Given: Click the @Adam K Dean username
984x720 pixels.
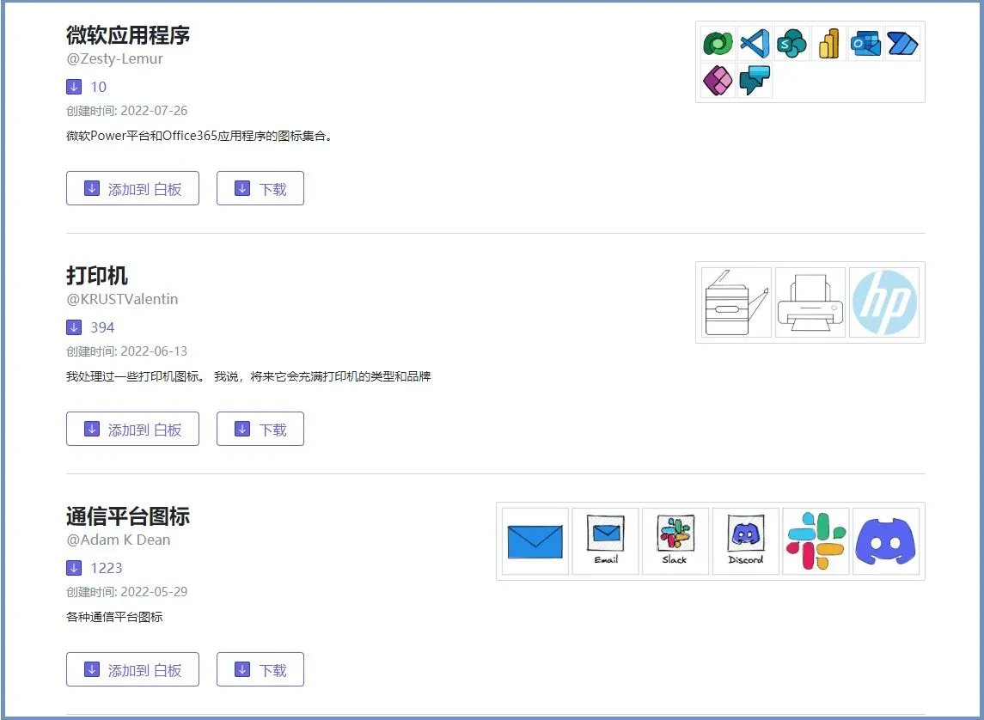Looking at the screenshot, I should click(x=119, y=540).
